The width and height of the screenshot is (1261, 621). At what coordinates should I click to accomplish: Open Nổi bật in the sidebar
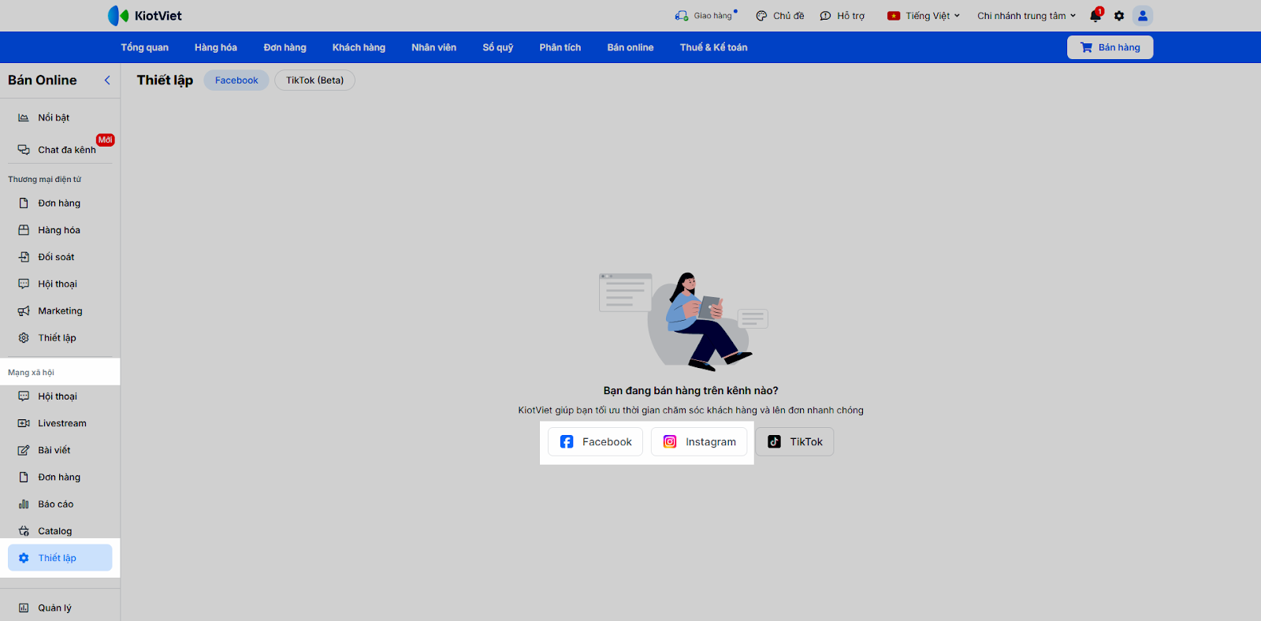click(60, 117)
